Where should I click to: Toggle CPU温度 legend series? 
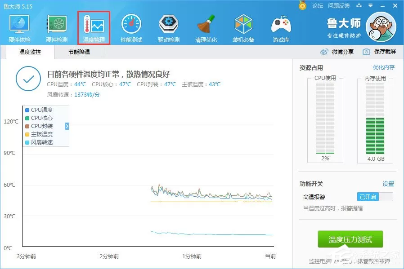pyautogui.click(x=39, y=110)
